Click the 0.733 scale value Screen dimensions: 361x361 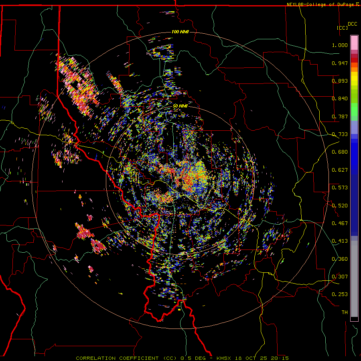pyautogui.click(x=340, y=134)
